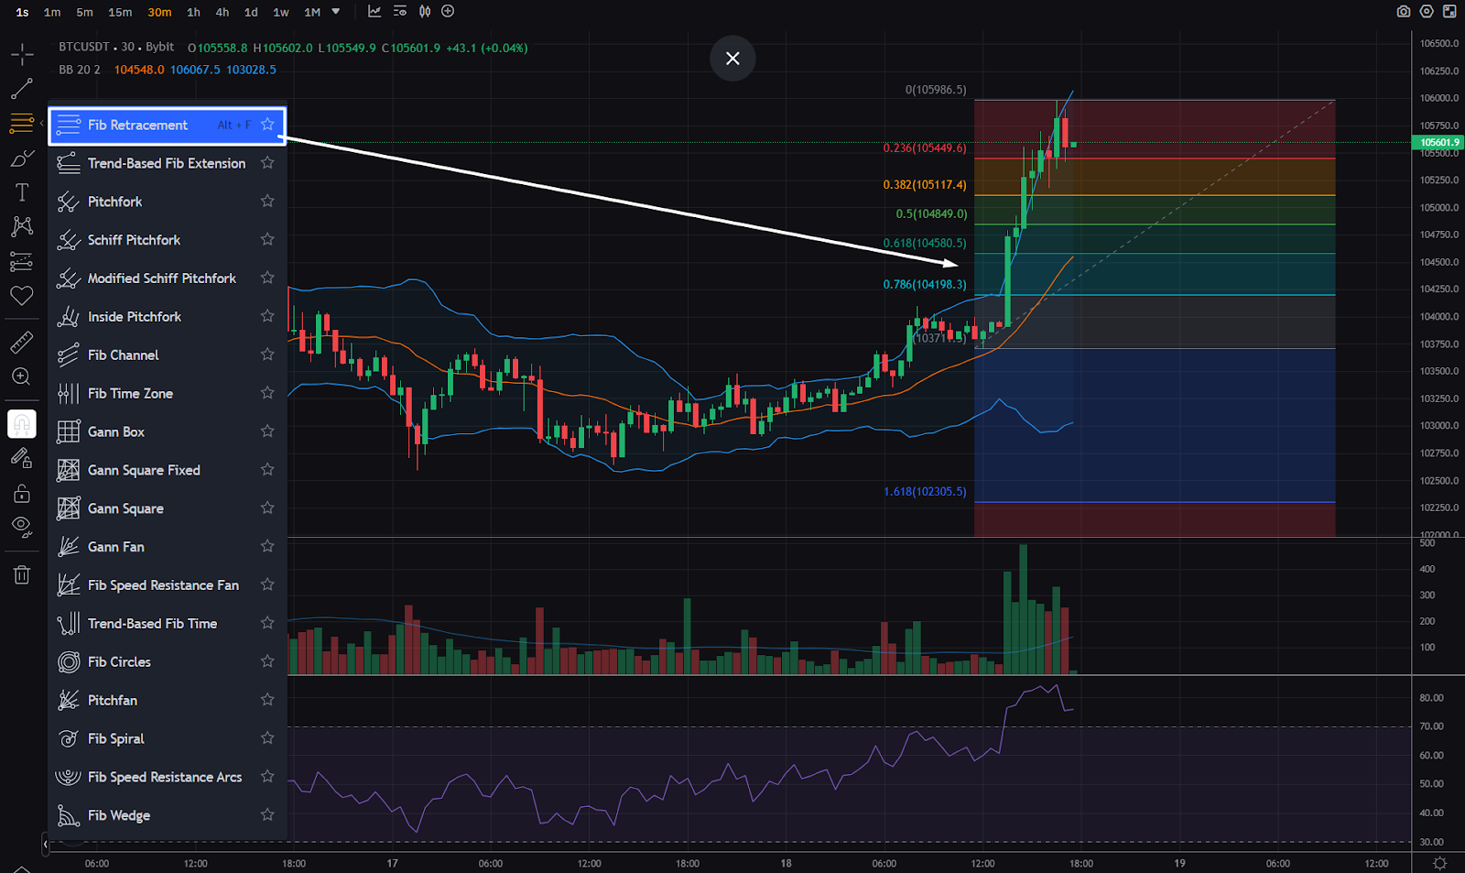
Task: Choose the Gann Fan tool
Action: coord(168,547)
